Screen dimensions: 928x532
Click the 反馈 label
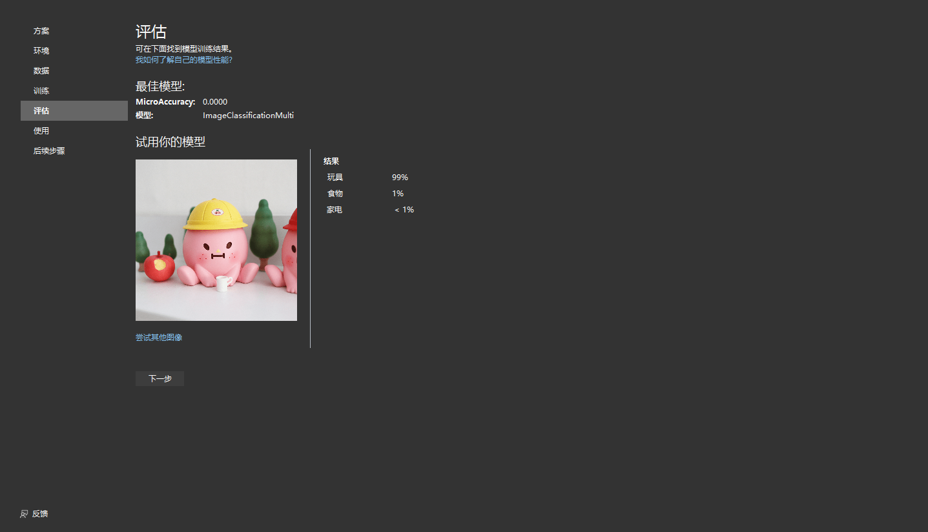(40, 514)
